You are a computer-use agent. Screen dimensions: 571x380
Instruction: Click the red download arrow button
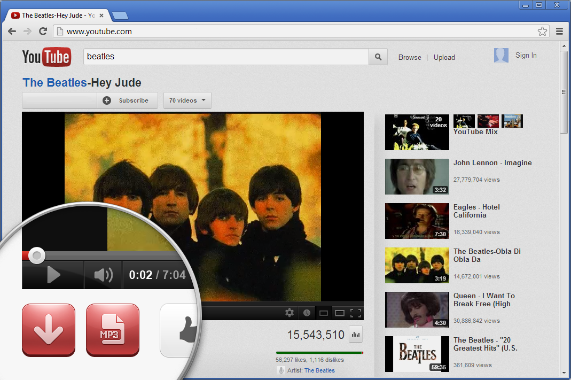tap(49, 330)
